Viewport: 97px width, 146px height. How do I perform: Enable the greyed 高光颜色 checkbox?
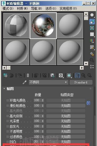(7, 111)
